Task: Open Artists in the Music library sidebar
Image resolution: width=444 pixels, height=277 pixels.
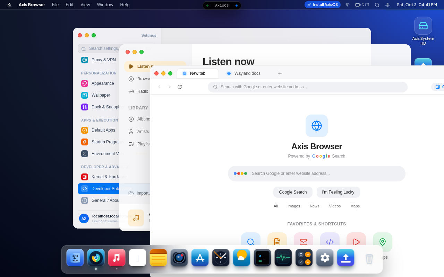Action: pos(137,132)
